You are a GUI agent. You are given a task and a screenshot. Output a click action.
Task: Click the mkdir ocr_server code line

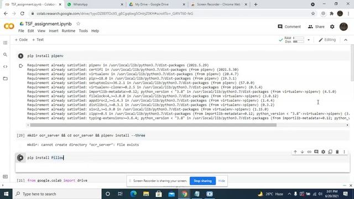(x=86, y=135)
